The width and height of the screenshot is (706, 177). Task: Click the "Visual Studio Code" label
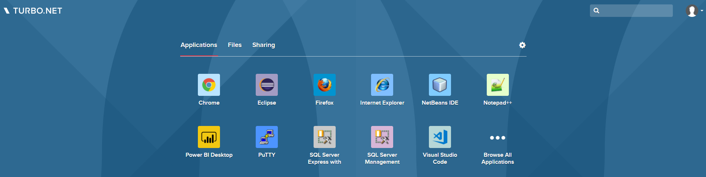440,158
